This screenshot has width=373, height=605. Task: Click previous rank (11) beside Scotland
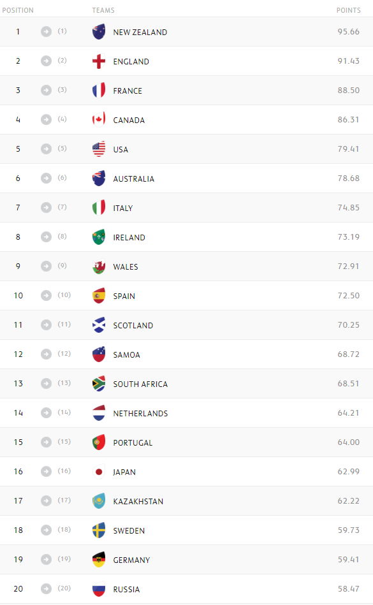click(64, 324)
